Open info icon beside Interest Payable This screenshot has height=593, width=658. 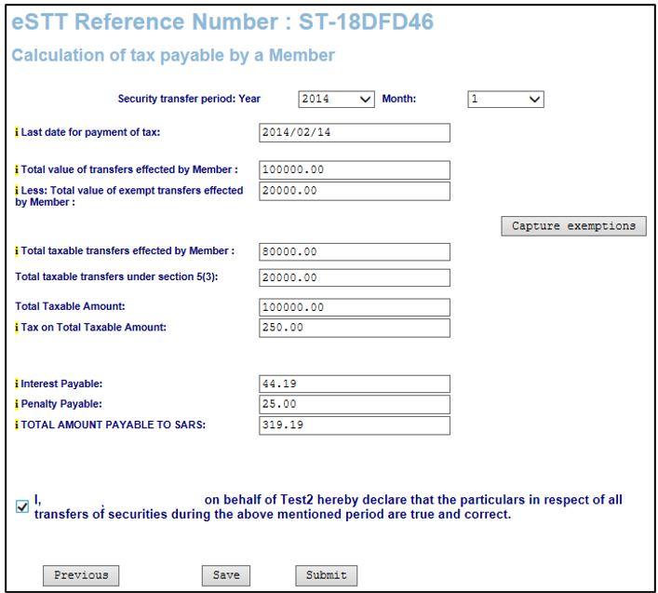point(17,384)
